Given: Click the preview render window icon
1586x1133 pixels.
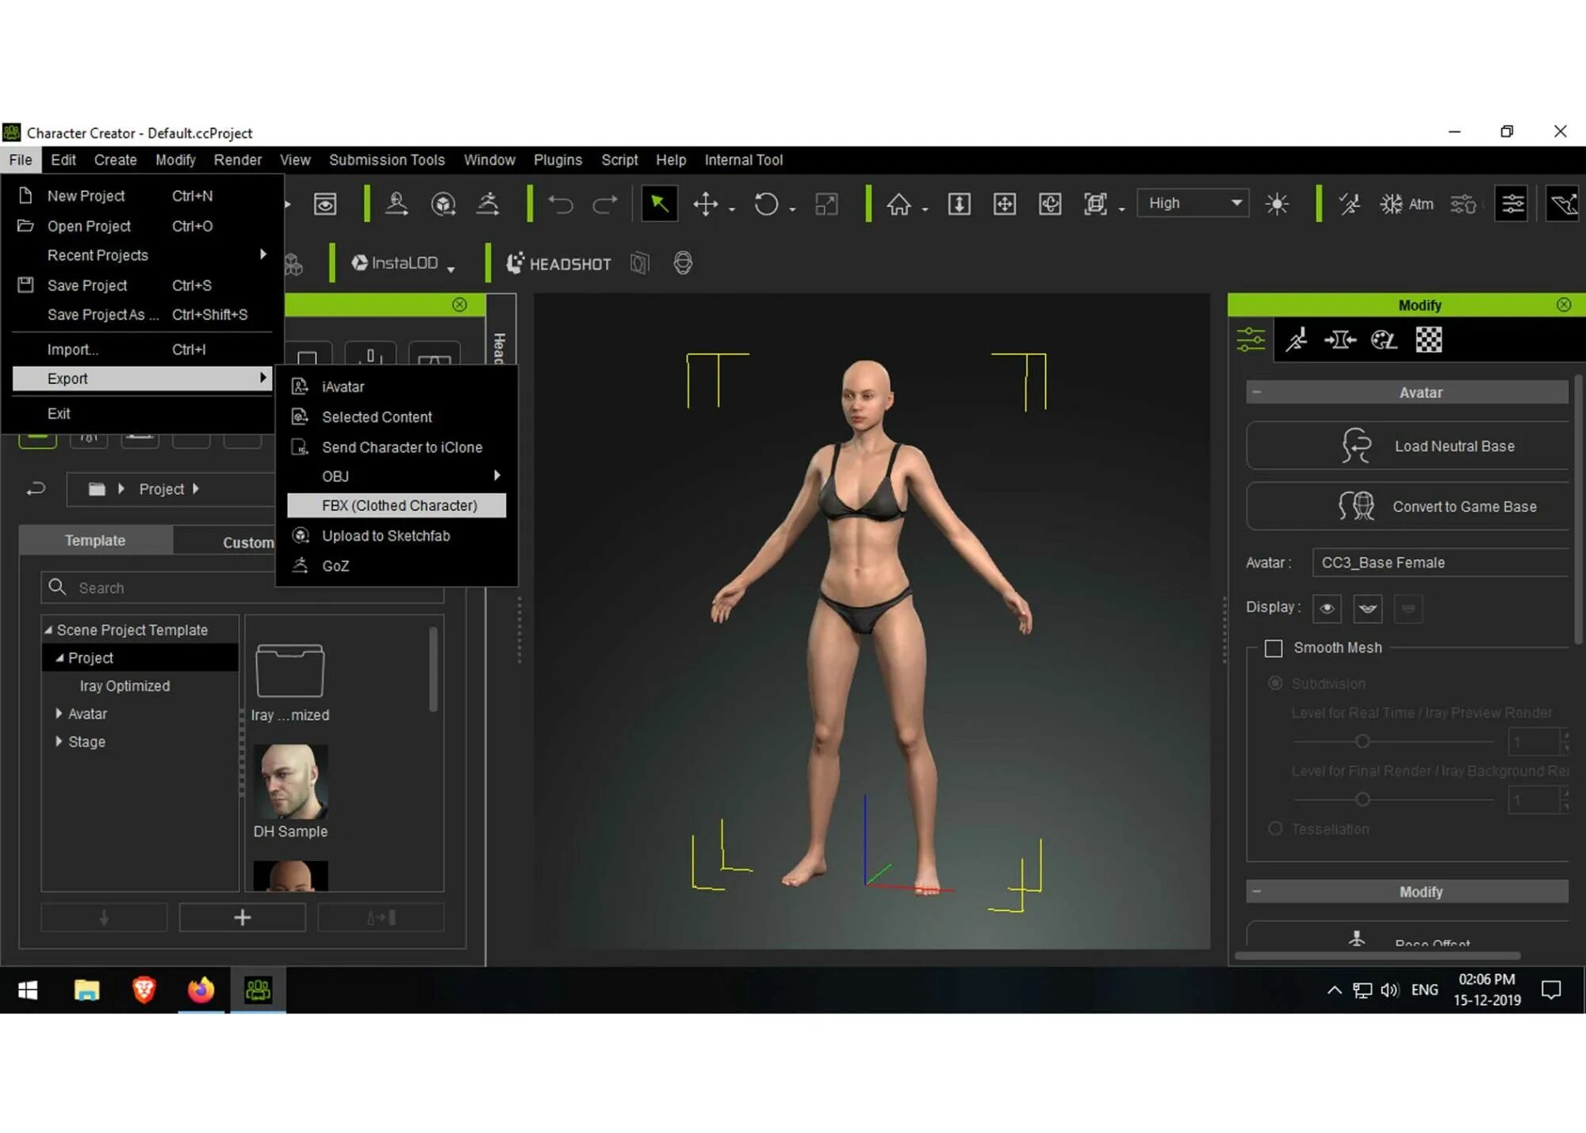Looking at the screenshot, I should (x=325, y=205).
